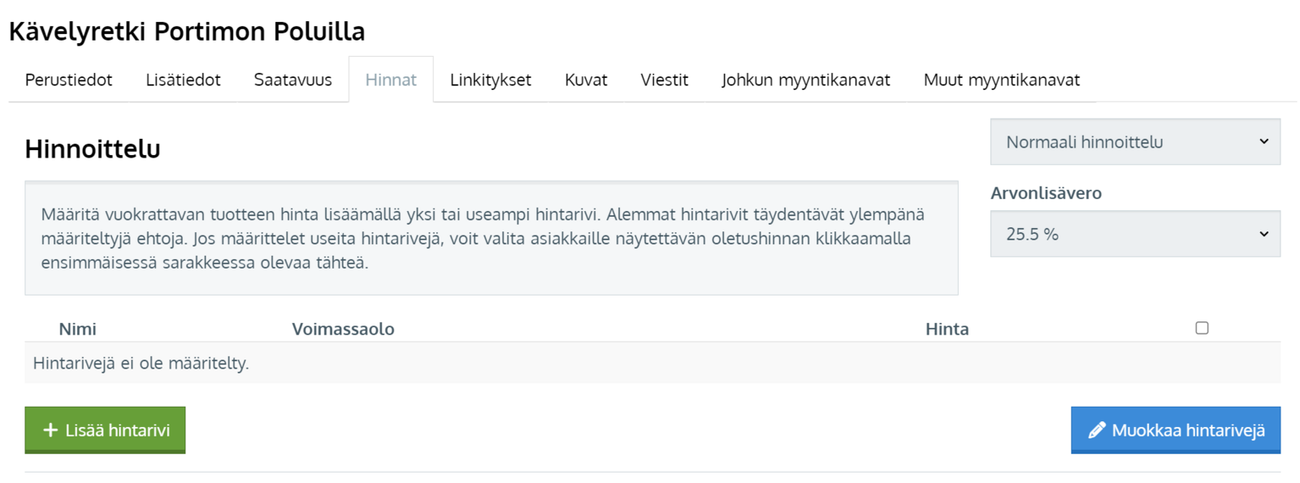The height and width of the screenshot is (483, 1300).
Task: Switch to the Kuvat tab
Action: 586,80
